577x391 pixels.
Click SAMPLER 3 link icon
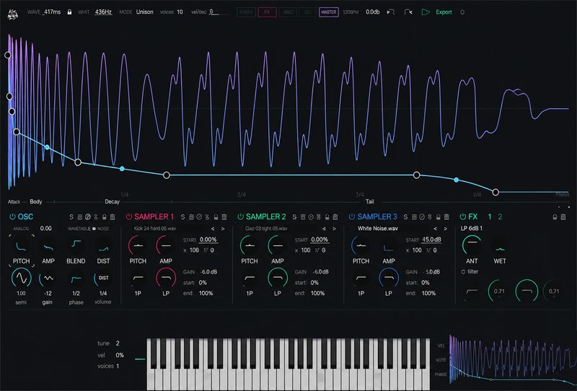[430, 217]
